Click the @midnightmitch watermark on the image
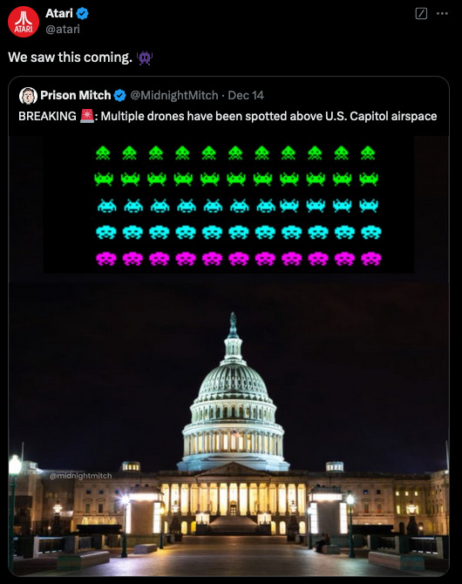The height and width of the screenshot is (584, 462). tap(80, 476)
